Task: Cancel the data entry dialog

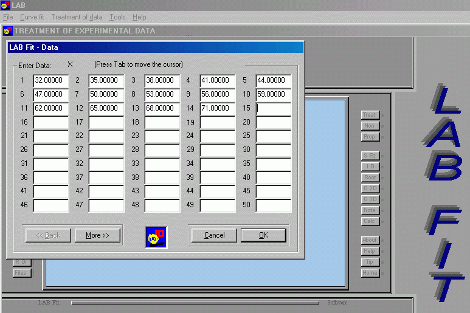Action: click(x=214, y=235)
